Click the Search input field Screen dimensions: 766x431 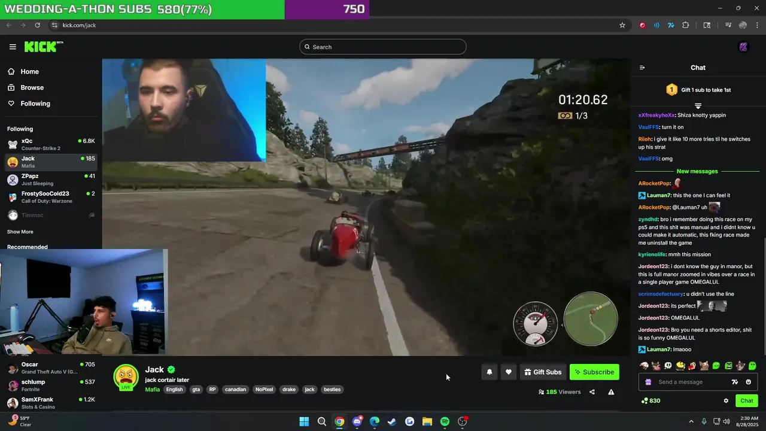[x=383, y=47]
